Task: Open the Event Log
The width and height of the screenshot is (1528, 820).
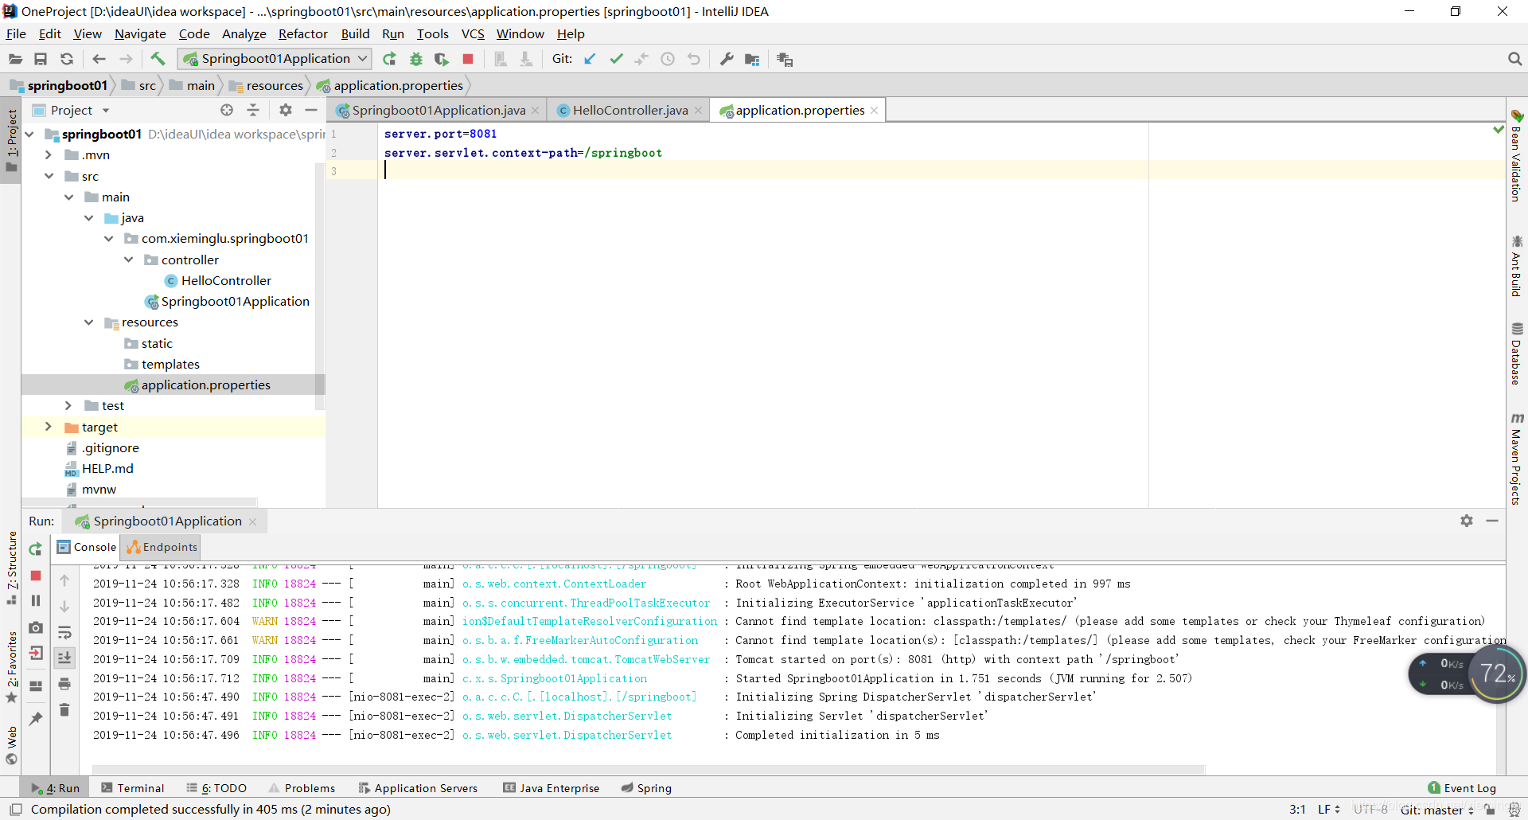Action: [x=1462, y=788]
